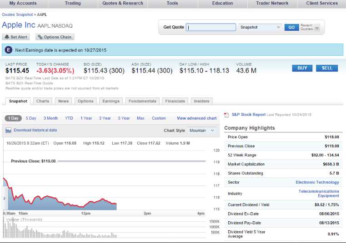
Task: Click the chart left-side expand arrow
Action: pyautogui.click(x=5, y=198)
